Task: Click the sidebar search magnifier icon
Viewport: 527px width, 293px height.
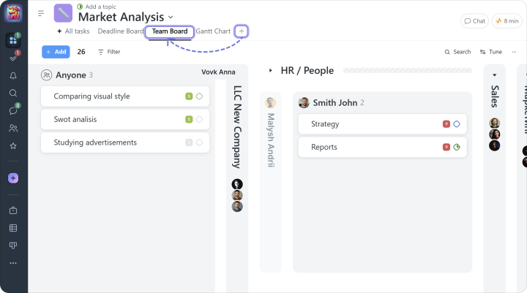Action: (13, 93)
